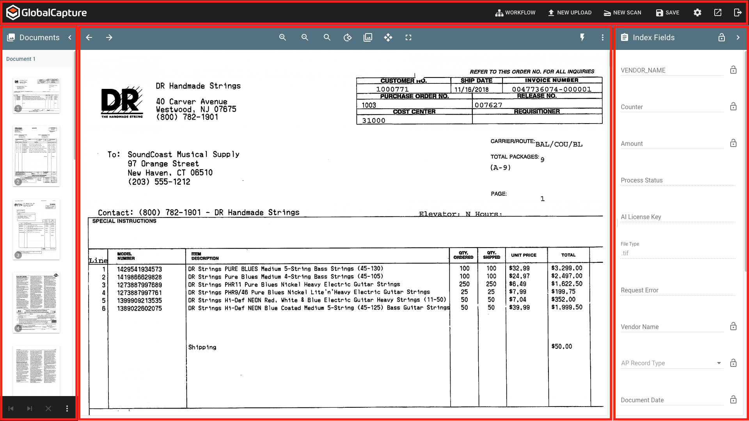749x421 pixels.
Task: Toggle lock on AP Record Type
Action: (x=733, y=363)
